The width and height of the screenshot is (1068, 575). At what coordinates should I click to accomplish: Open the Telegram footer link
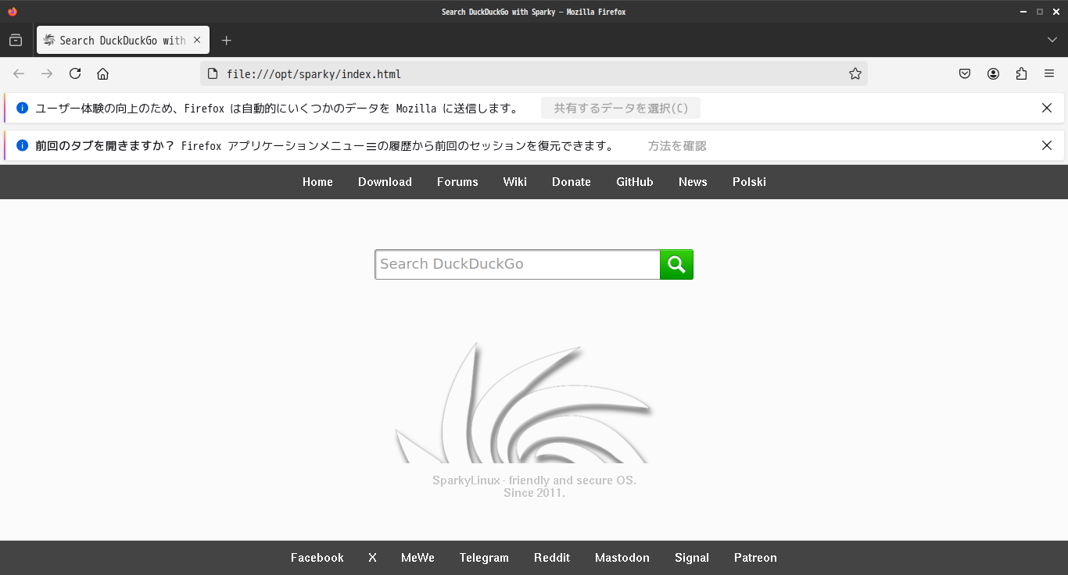484,558
